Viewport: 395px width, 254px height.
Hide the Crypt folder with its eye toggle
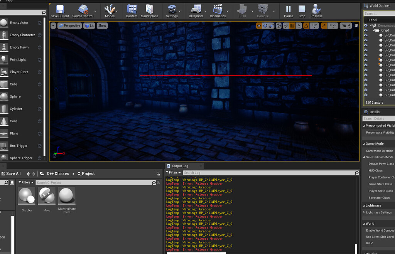(366, 30)
